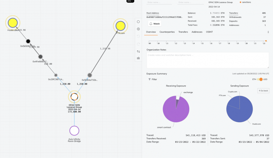Open the Transfers tab
This screenshot has width=273, height=158.
pos(183,32)
